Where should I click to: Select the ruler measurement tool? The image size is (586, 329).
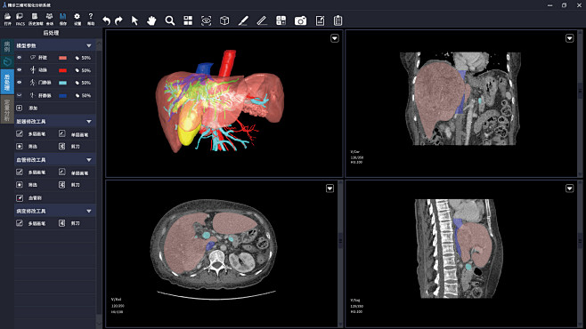coord(262,20)
